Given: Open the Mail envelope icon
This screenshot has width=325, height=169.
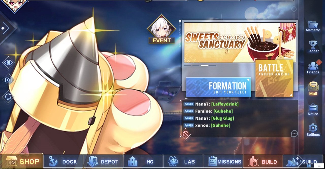Looking at the screenshot, I should 313,86.
